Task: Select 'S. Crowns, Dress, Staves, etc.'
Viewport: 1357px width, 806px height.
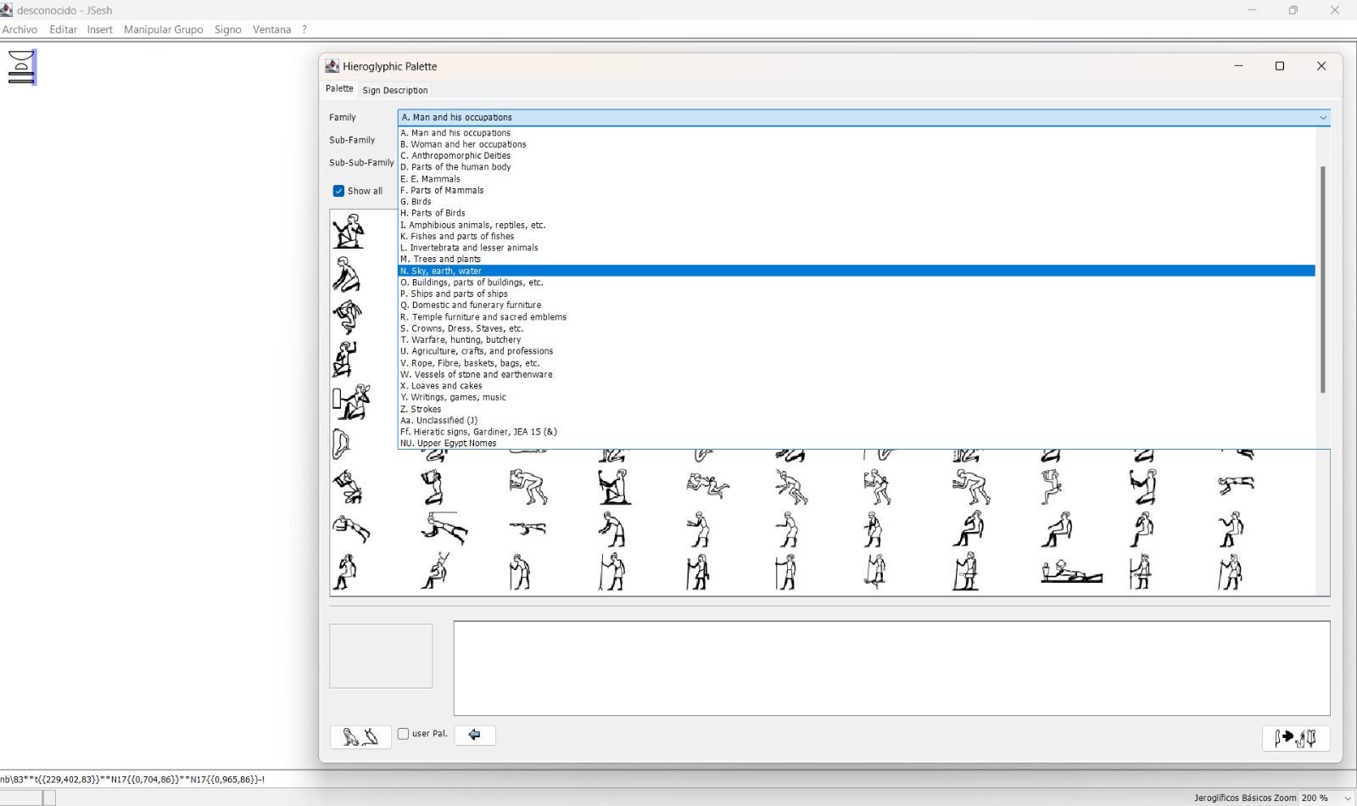Action: pos(857,328)
